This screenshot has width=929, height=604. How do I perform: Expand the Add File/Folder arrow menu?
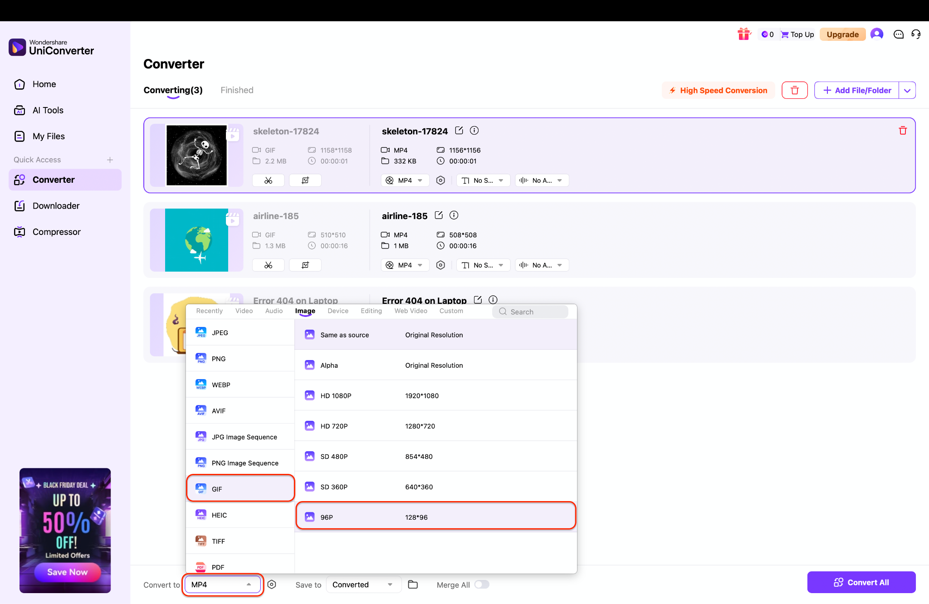tap(907, 90)
